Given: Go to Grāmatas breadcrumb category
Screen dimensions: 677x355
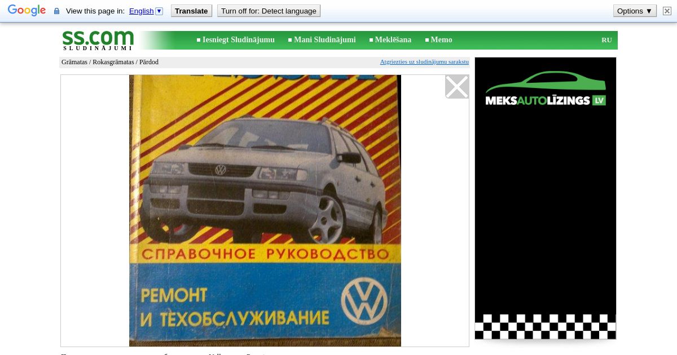Looking at the screenshot, I should click(74, 62).
